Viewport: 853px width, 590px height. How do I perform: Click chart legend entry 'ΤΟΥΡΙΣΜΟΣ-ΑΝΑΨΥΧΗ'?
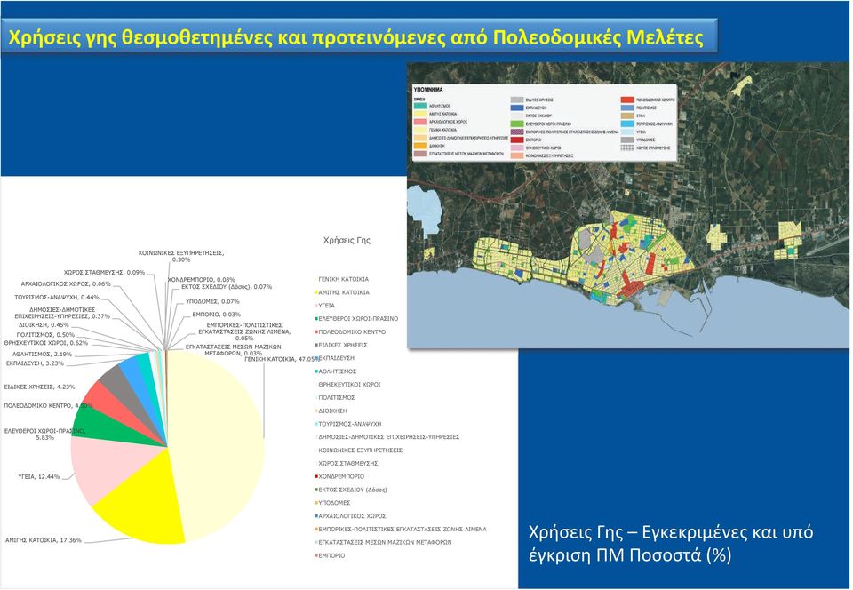coord(348,424)
